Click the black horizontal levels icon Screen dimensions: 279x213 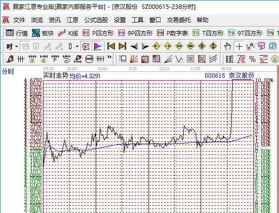pyautogui.click(x=230, y=59)
